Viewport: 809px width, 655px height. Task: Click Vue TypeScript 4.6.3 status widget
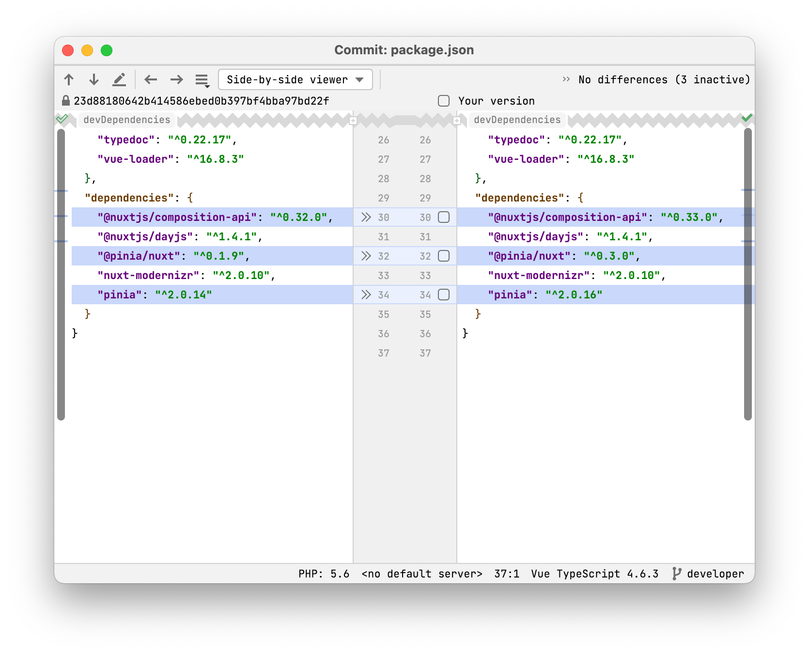click(595, 574)
